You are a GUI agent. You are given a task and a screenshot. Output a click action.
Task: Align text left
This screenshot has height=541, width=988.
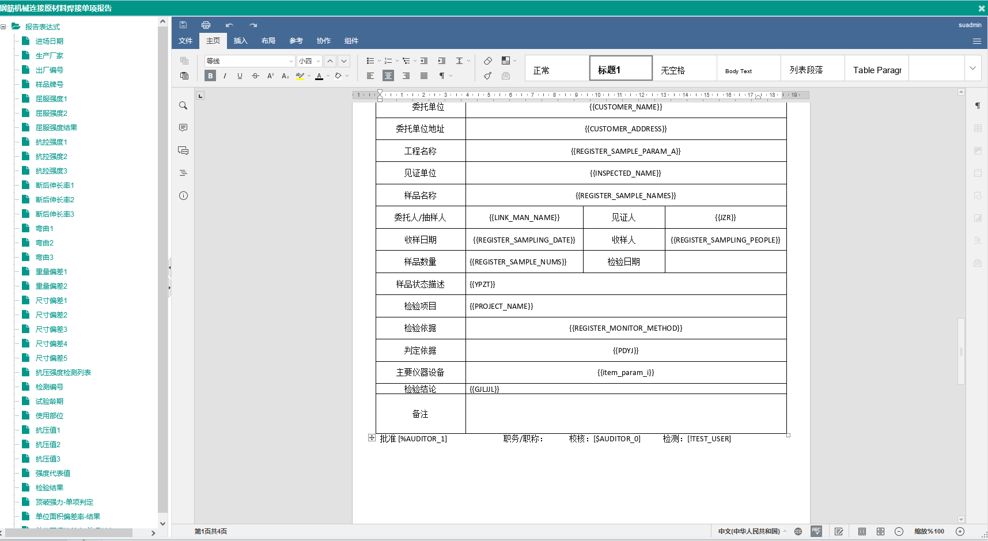pos(370,75)
